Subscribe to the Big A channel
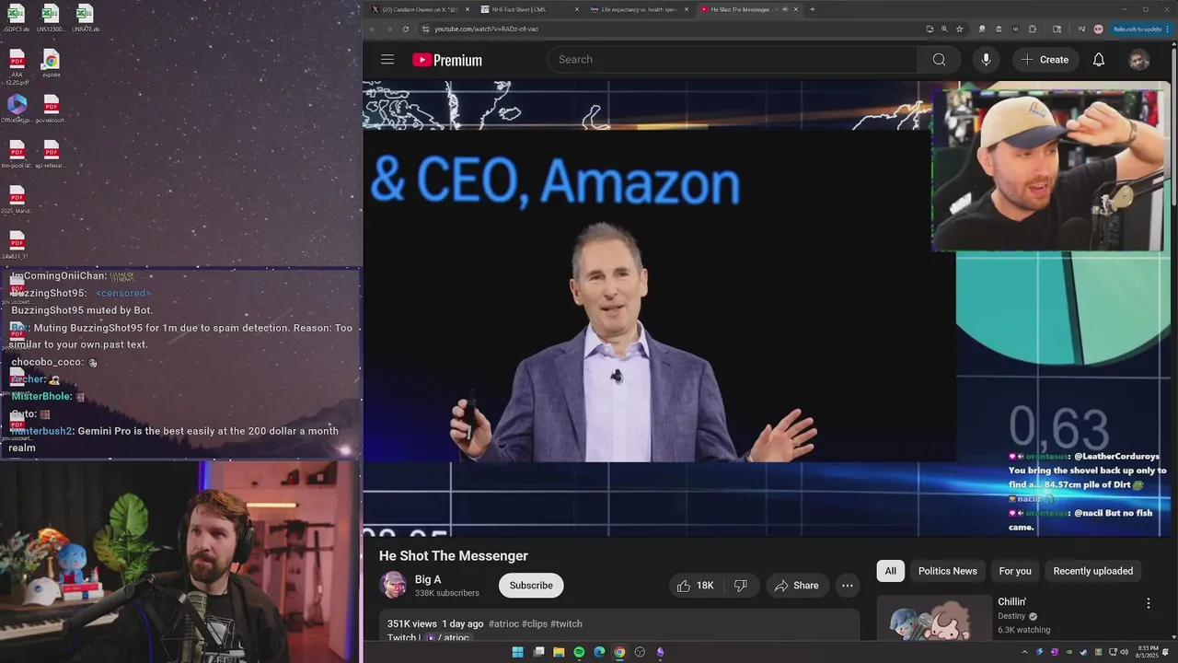 tap(531, 586)
